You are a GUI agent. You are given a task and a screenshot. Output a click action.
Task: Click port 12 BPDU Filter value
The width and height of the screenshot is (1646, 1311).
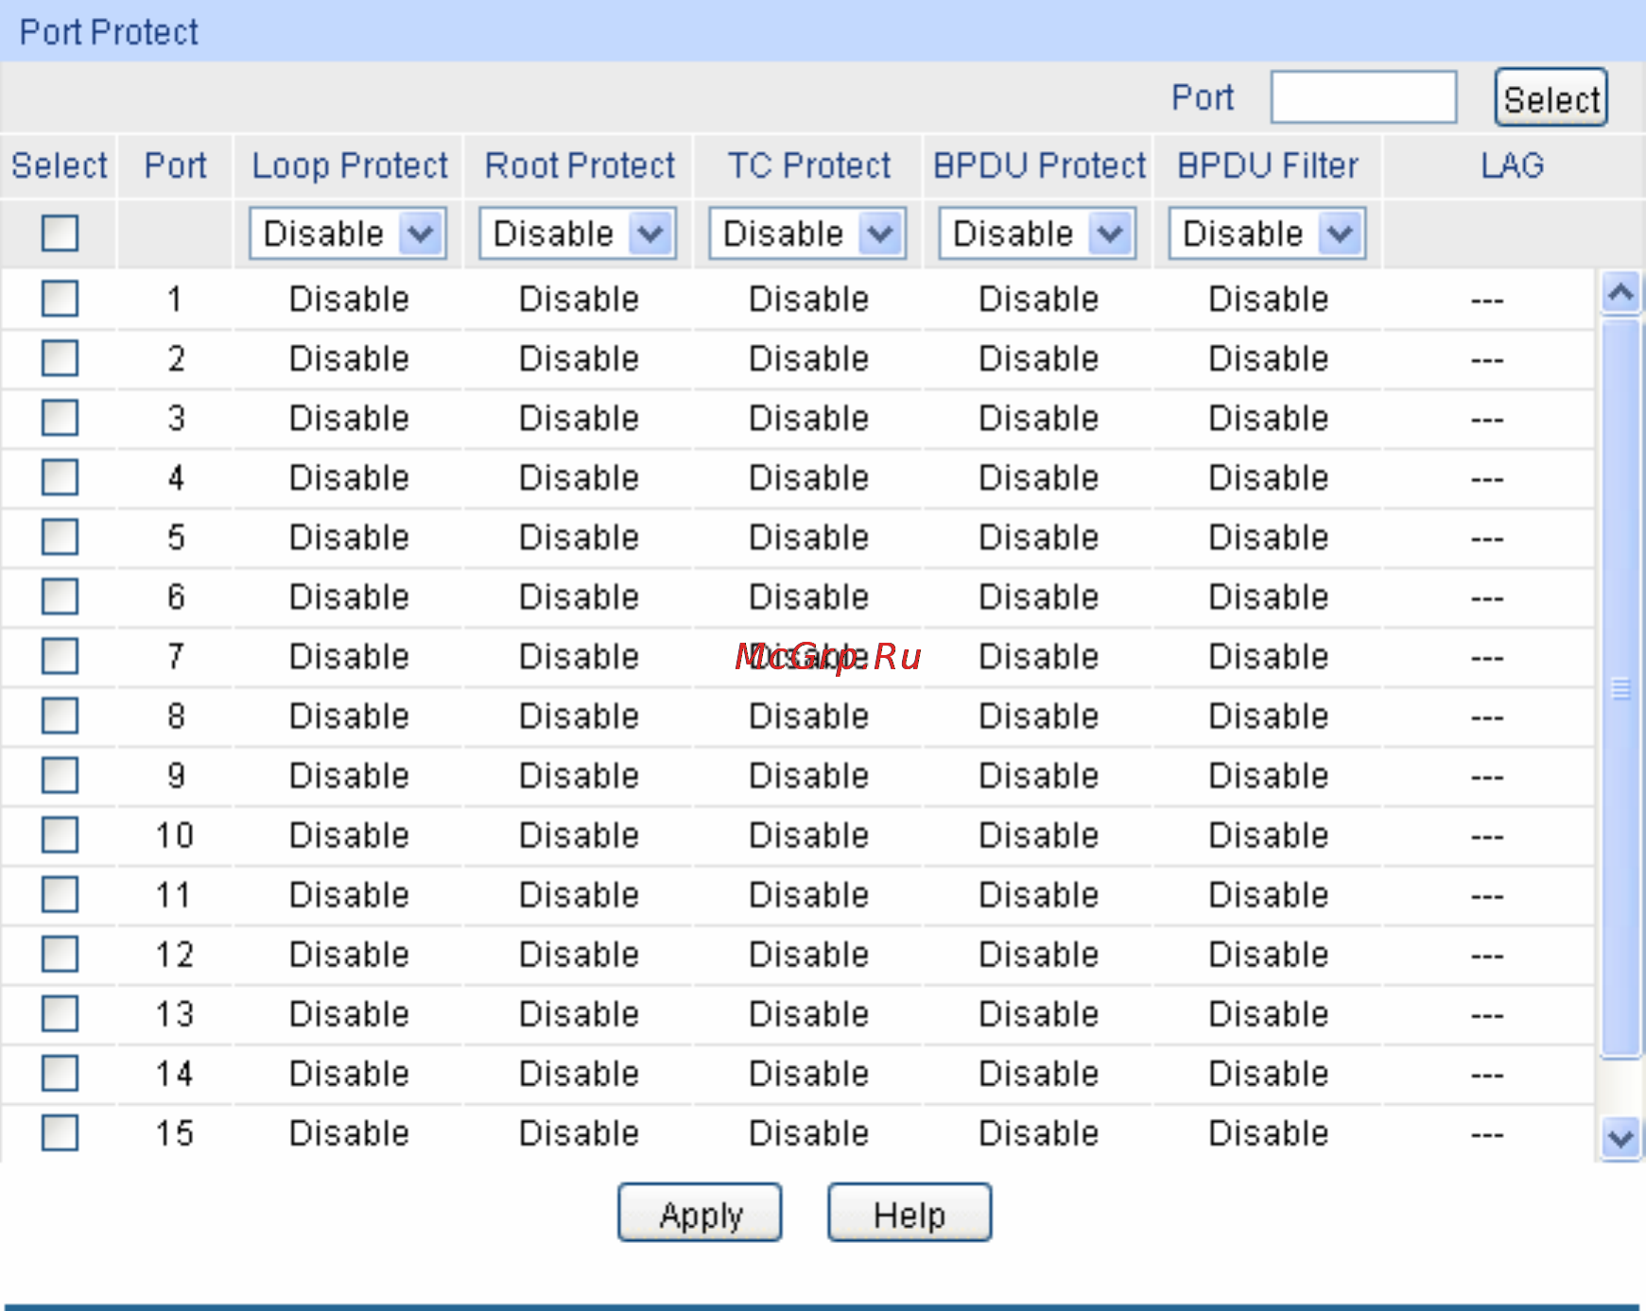[1268, 954]
